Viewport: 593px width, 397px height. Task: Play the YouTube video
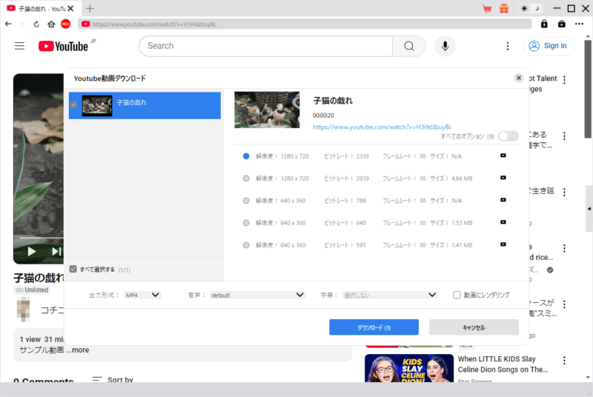32,251
